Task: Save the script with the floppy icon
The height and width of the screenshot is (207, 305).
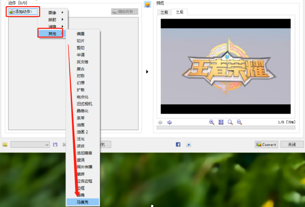Action: click(x=55, y=145)
